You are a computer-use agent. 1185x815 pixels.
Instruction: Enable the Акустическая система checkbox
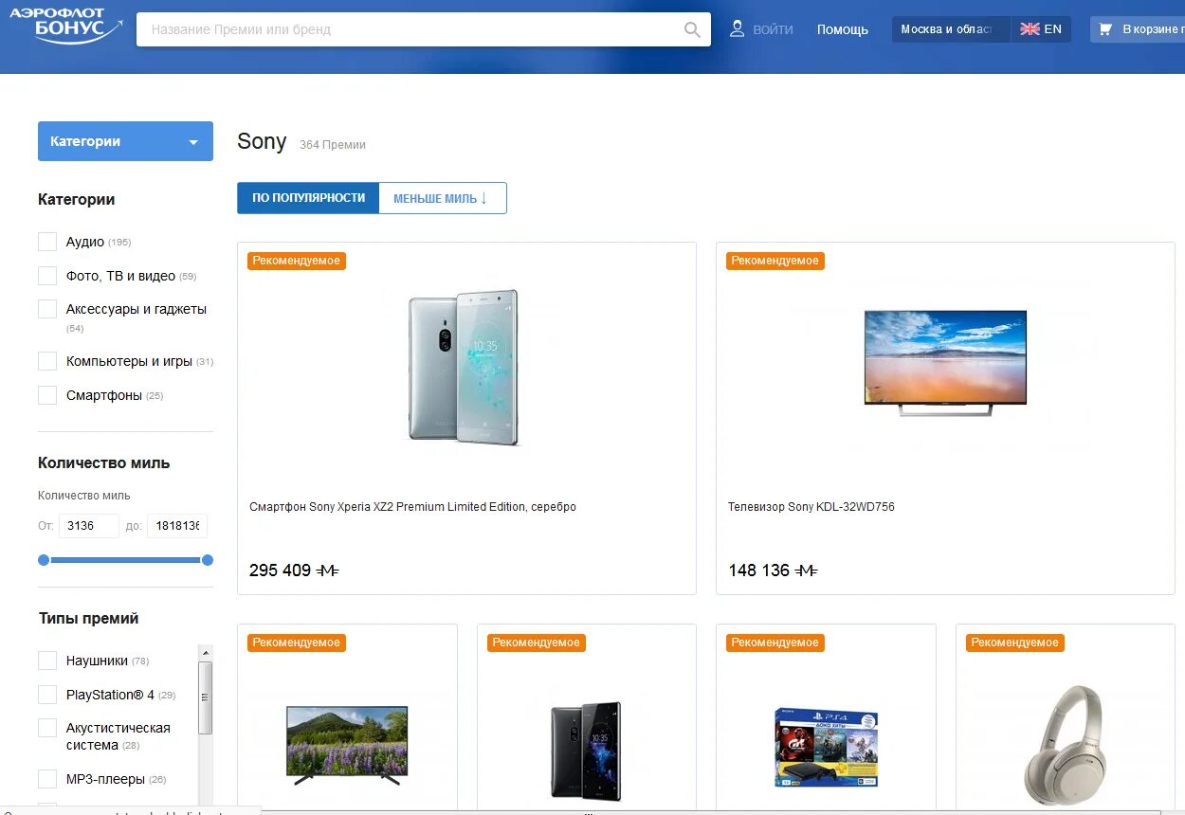(x=47, y=728)
